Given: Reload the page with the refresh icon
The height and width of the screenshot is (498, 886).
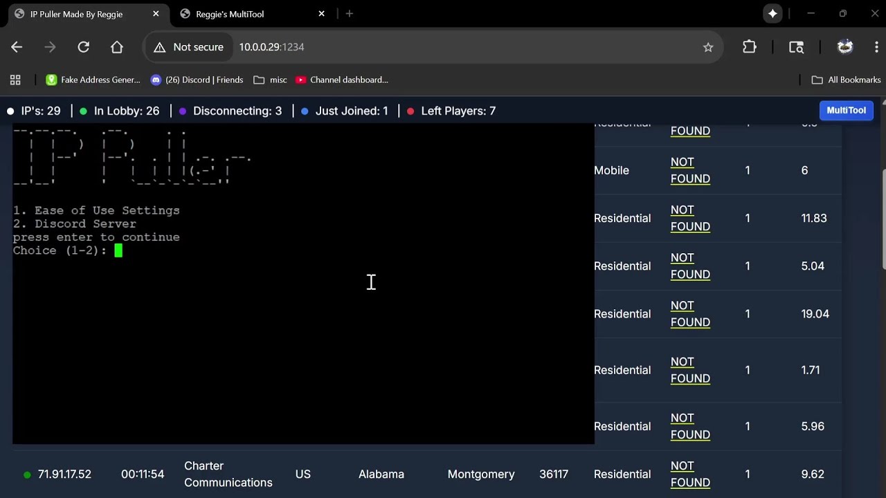Looking at the screenshot, I should (83, 47).
